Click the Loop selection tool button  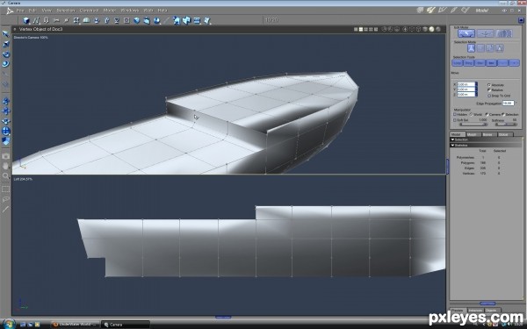[457, 63]
